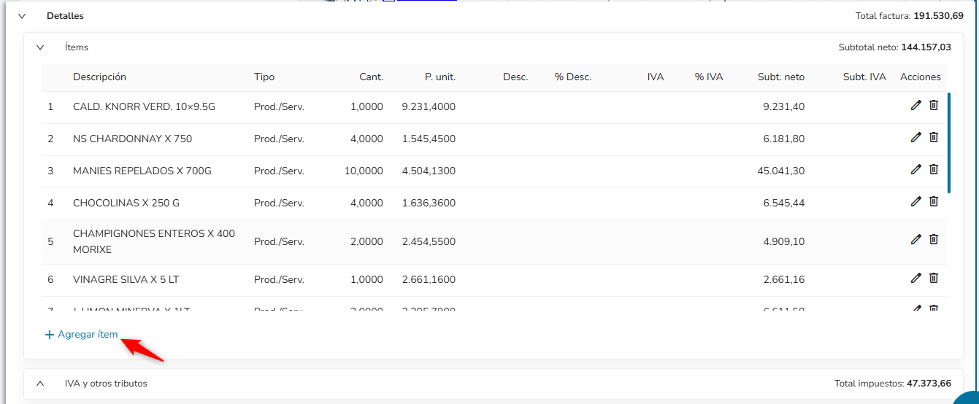Select the MANIES REPELADOS X 700G description
This screenshot has height=404, width=979.
(x=142, y=171)
